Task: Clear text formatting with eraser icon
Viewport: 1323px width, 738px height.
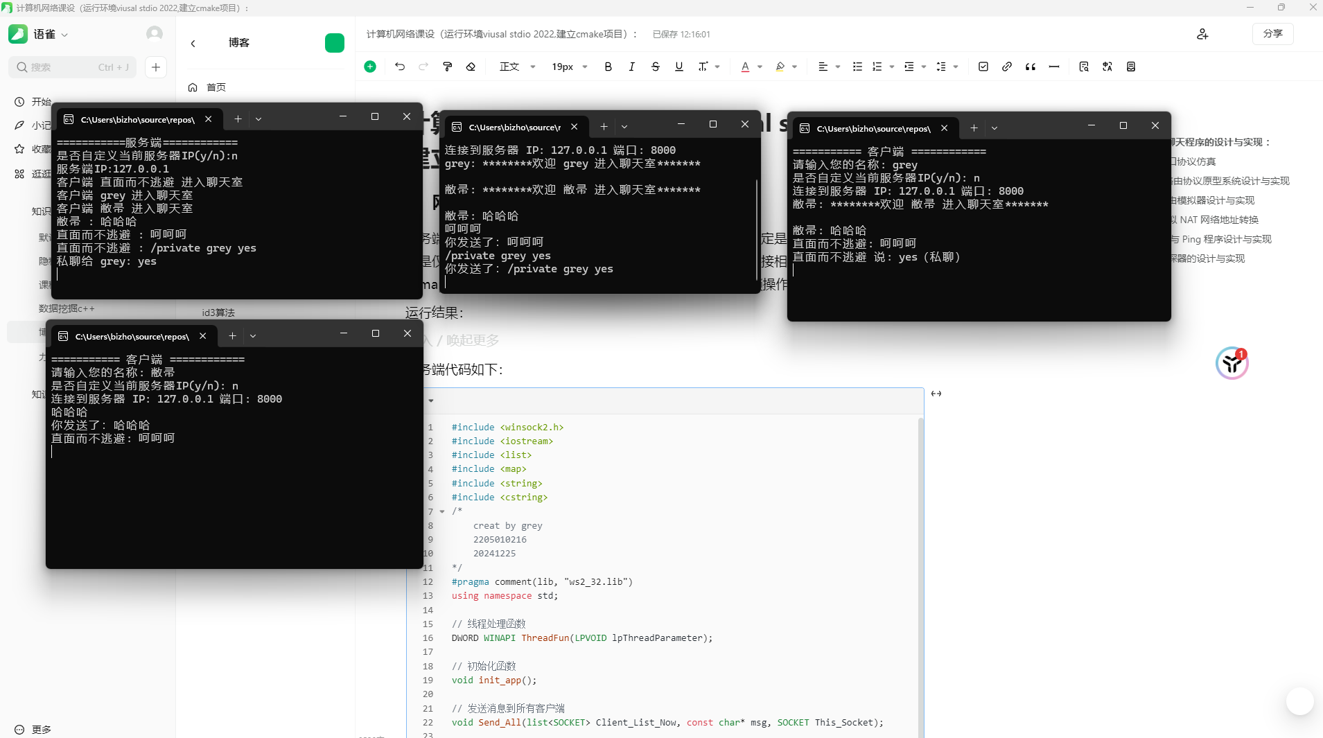Action: [471, 67]
